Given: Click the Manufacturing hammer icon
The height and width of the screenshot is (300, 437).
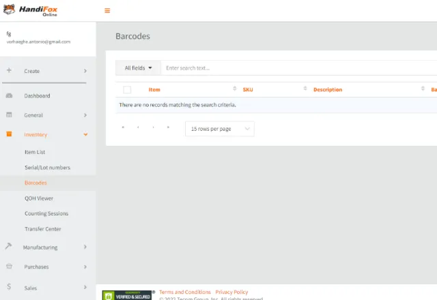Looking at the screenshot, I should pyautogui.click(x=8, y=246).
